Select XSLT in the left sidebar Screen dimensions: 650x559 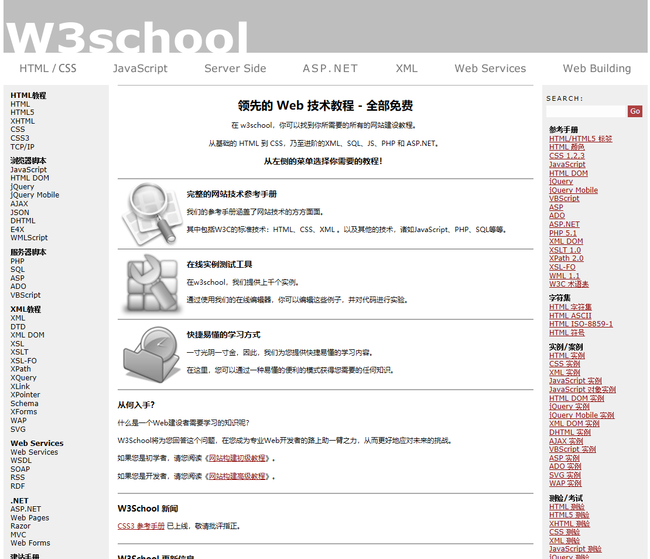[19, 352]
